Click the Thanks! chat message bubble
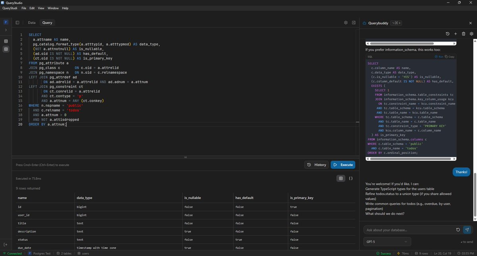 [x=461, y=172]
